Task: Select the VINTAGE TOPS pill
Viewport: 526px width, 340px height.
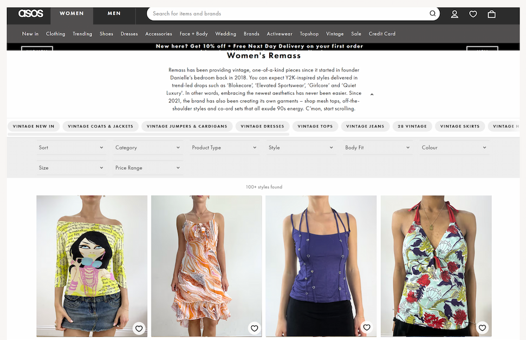Action: pyautogui.click(x=315, y=126)
